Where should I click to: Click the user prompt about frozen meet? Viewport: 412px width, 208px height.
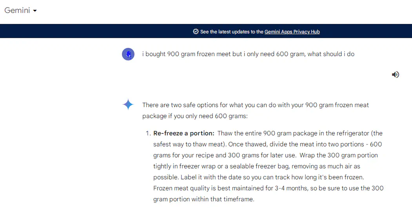tap(248, 54)
